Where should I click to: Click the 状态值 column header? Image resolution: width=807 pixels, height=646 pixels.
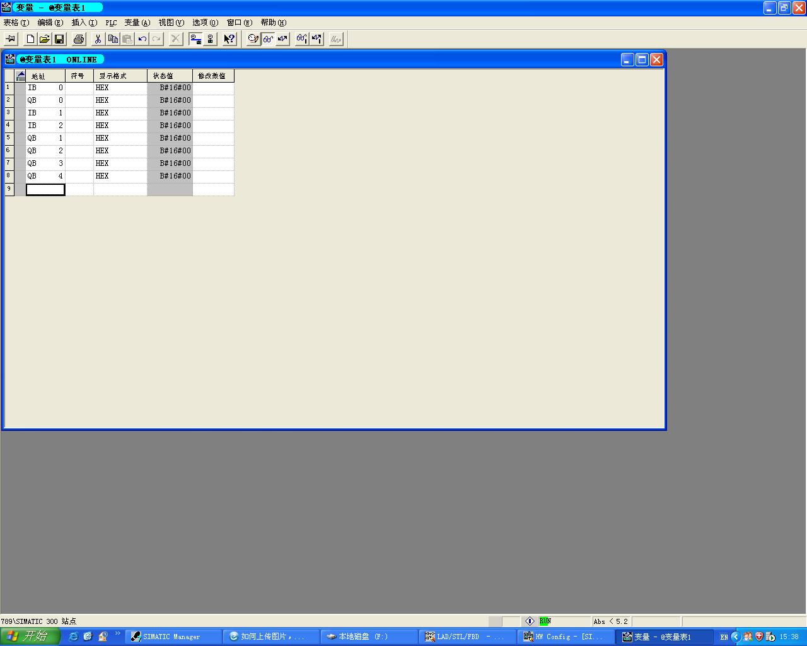(170, 76)
